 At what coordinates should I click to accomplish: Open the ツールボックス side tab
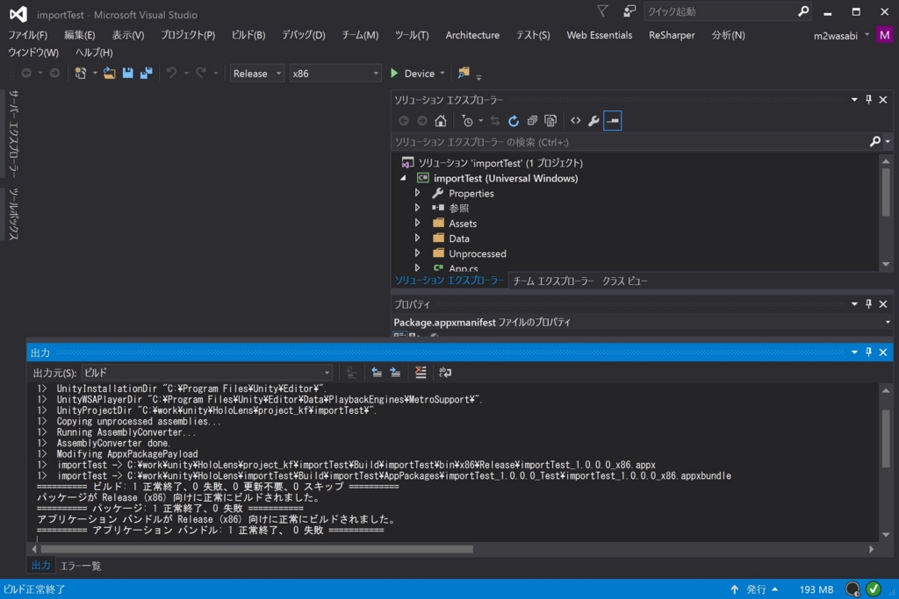14,214
